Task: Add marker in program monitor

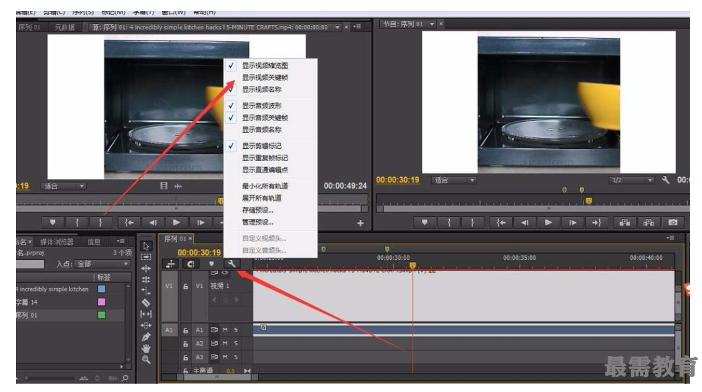Action: [x=424, y=223]
